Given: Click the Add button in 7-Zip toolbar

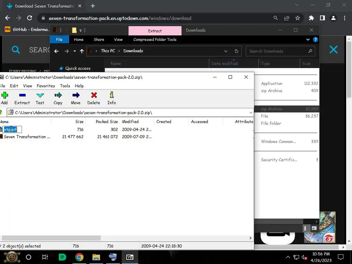Looking at the screenshot, I should [4, 98].
